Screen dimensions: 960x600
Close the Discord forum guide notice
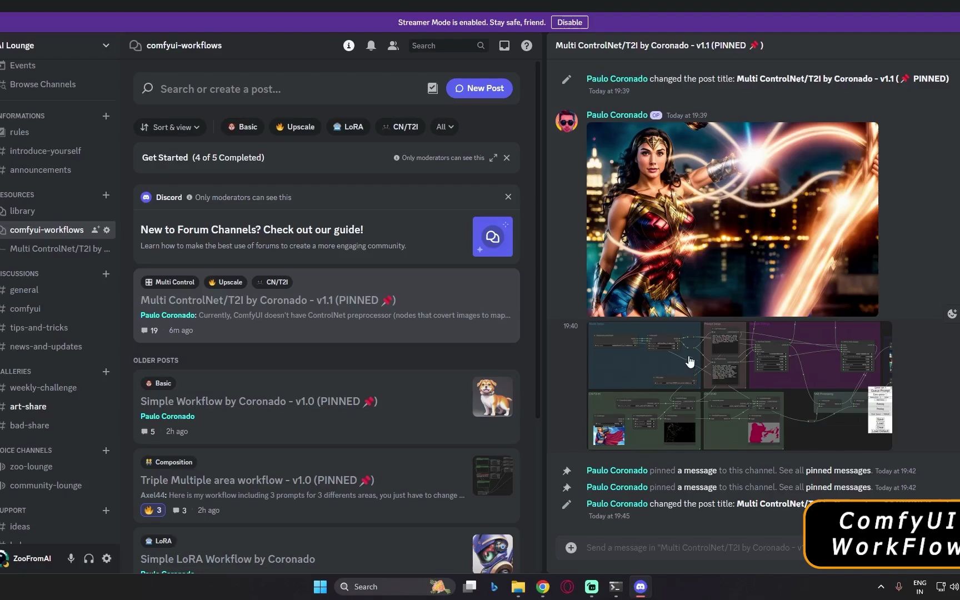click(508, 197)
